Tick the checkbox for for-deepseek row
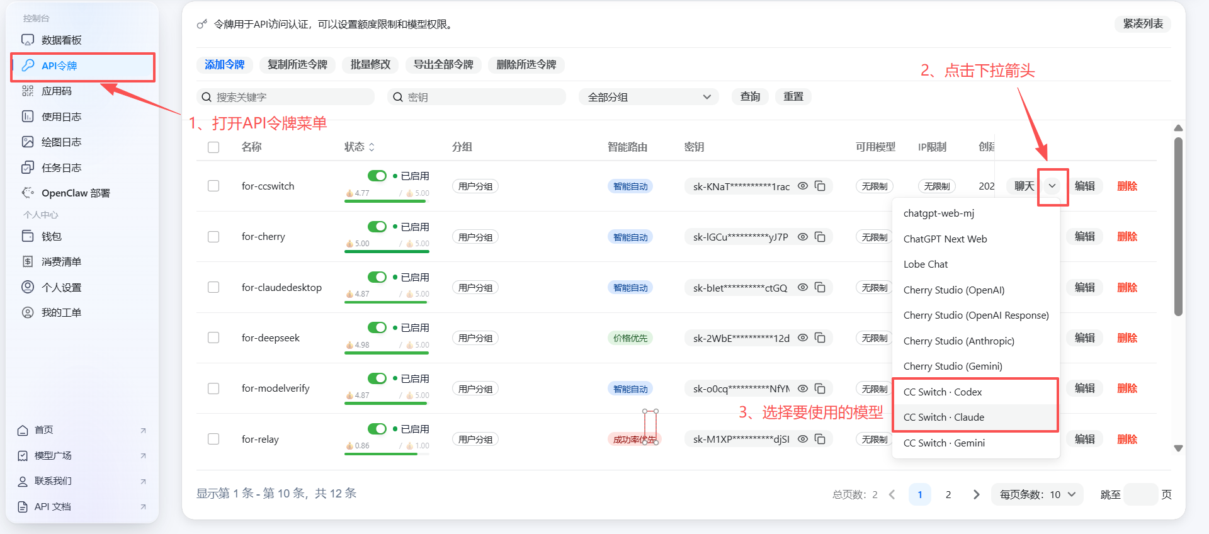The width and height of the screenshot is (1209, 534). (213, 338)
